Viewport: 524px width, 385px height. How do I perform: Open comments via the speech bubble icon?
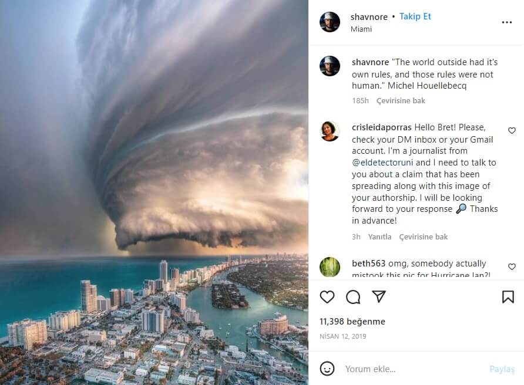click(353, 297)
